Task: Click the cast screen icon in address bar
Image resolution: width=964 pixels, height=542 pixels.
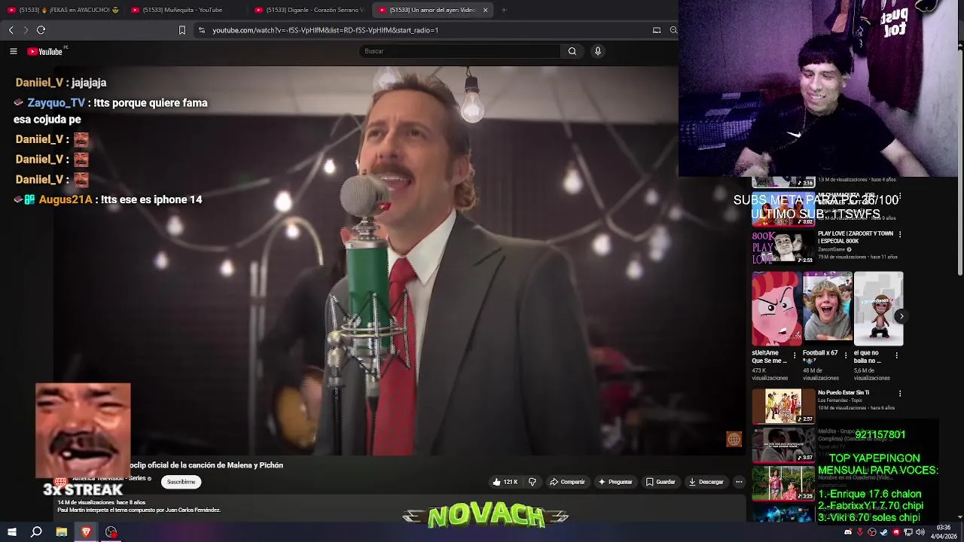Action: tap(657, 30)
